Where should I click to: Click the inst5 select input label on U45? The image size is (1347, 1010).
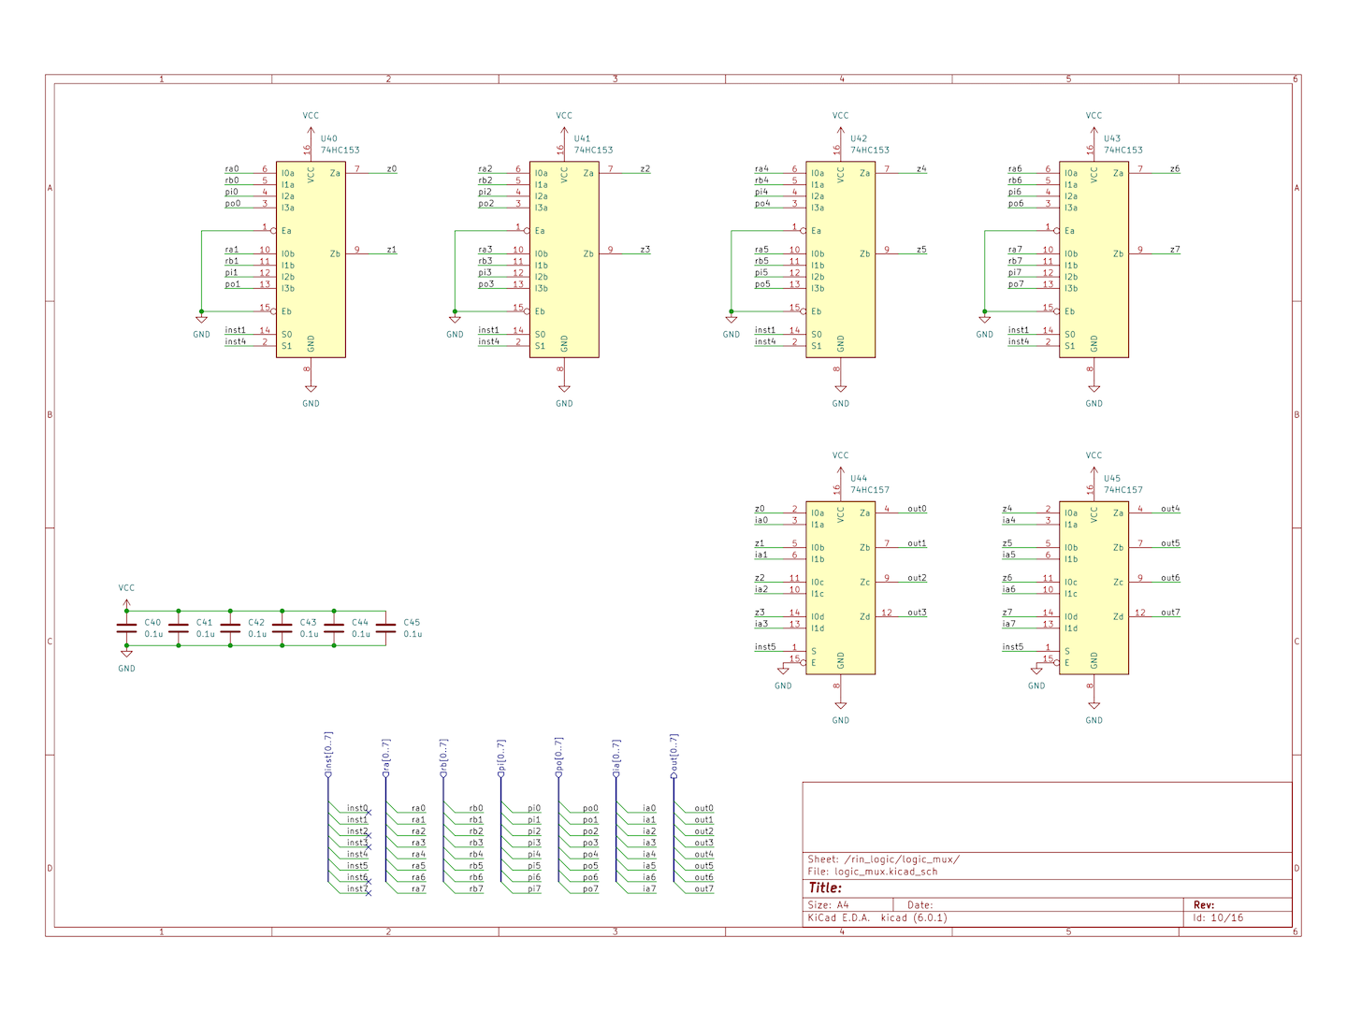coord(1013,647)
